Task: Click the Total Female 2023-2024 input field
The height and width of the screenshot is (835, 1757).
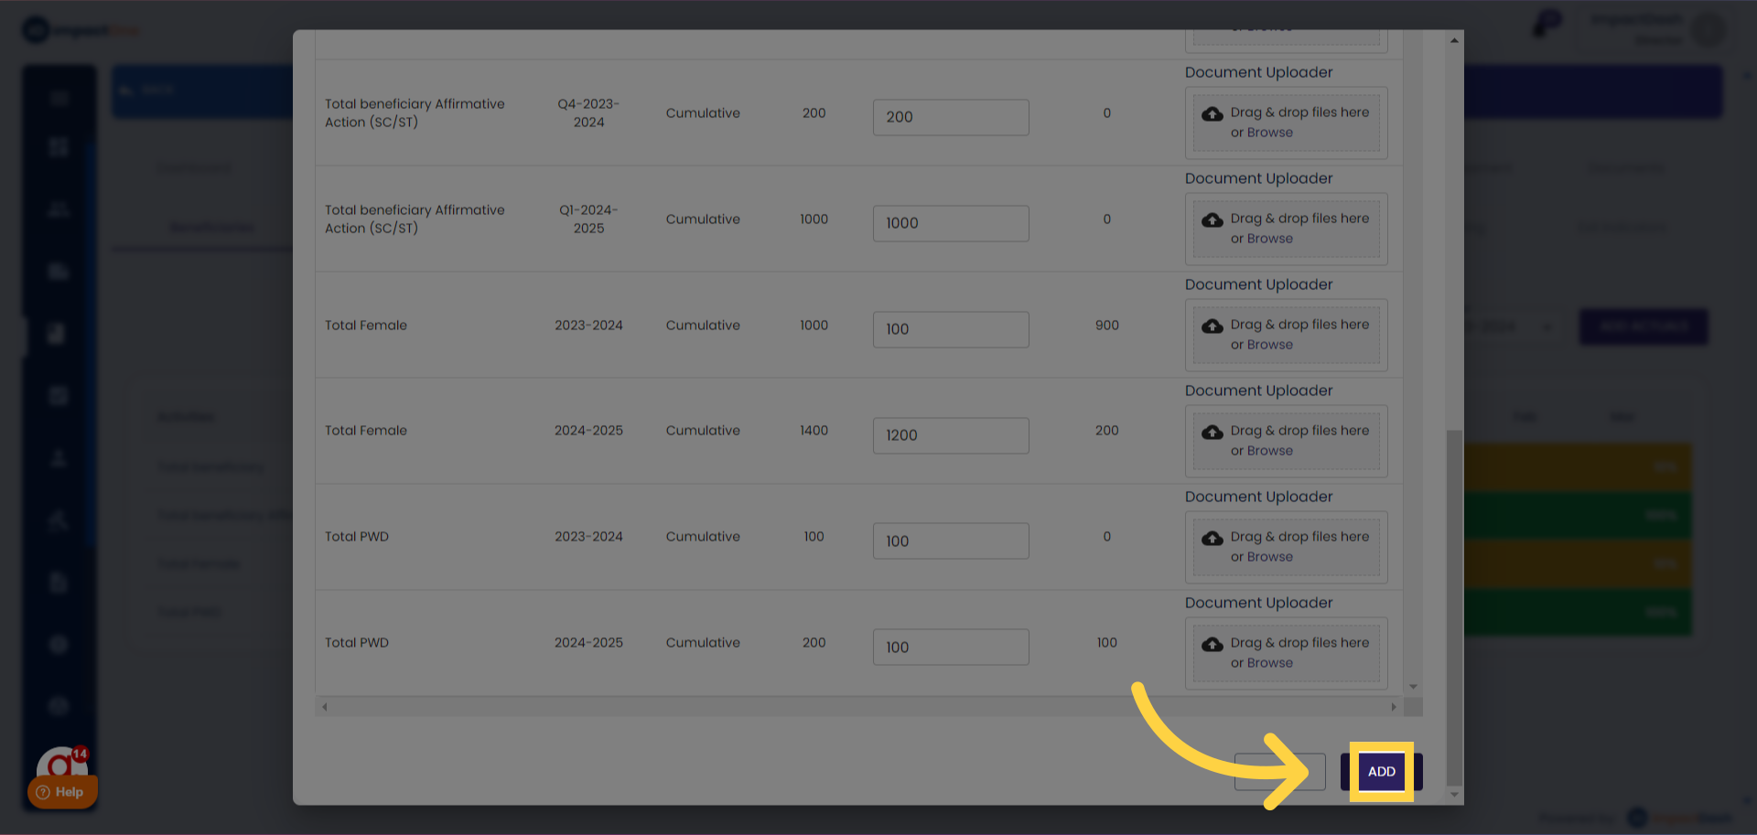Action: (950, 329)
